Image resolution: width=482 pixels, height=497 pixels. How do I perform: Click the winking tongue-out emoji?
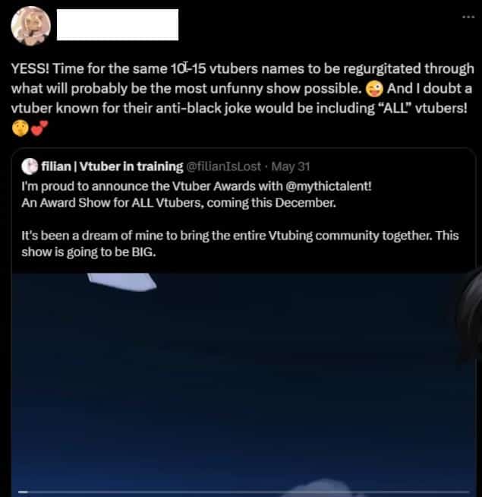point(374,89)
